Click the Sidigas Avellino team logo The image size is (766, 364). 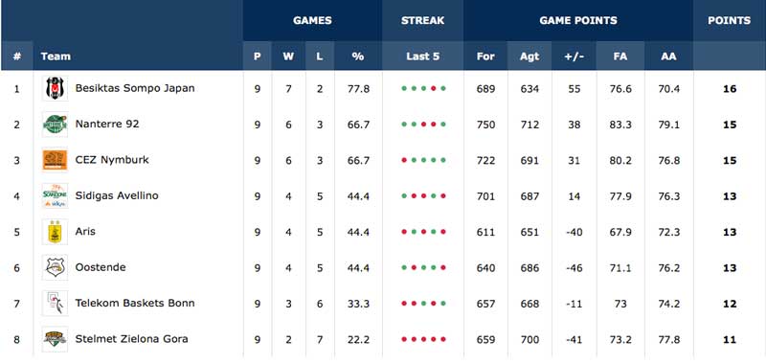pos(55,196)
